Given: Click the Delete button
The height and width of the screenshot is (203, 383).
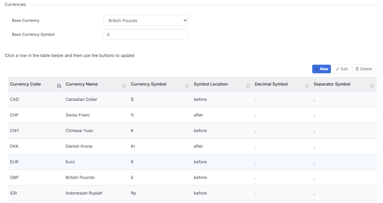Looking at the screenshot, I should tap(364, 69).
